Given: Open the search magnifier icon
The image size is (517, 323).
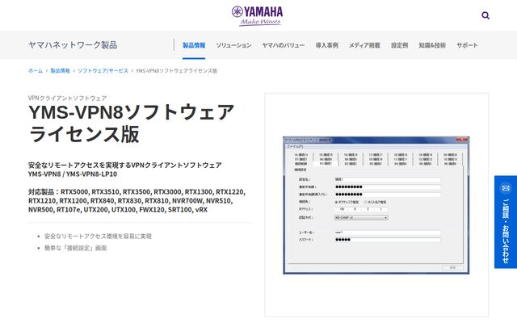Looking at the screenshot, I should (x=485, y=15).
